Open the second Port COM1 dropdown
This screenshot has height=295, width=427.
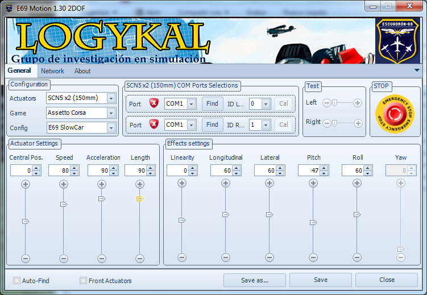[x=192, y=125]
